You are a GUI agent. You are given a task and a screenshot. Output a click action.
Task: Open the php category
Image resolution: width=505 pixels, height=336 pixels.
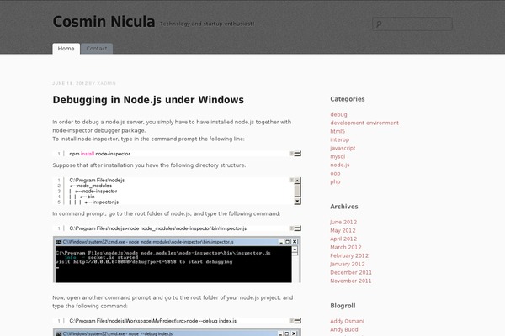pyautogui.click(x=335, y=181)
